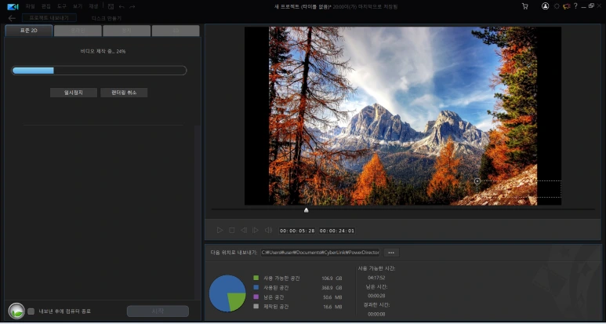The width and height of the screenshot is (606, 324).
Task: Switch to the 3D tab
Action: (176, 31)
